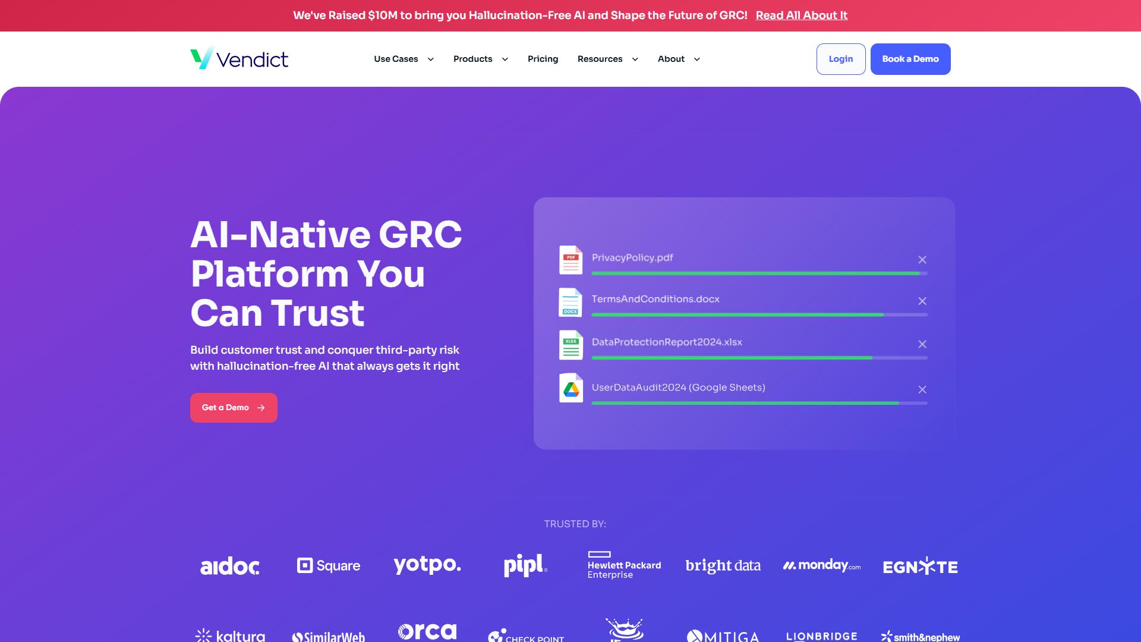This screenshot has width=1141, height=642.
Task: Expand the Use Cases dropdown
Action: click(404, 59)
